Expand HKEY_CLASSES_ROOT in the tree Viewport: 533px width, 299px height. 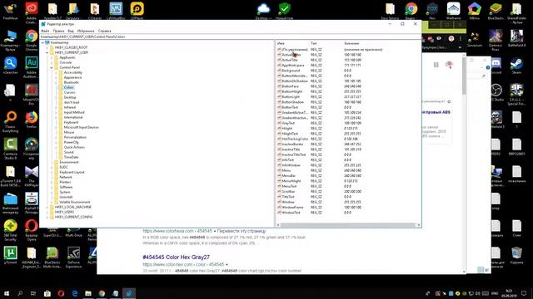[47, 47]
